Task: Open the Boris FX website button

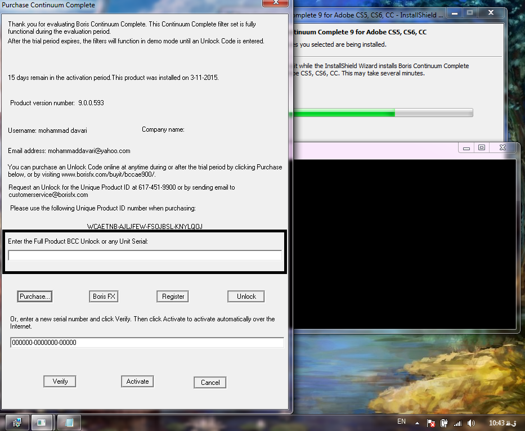Action: point(104,297)
